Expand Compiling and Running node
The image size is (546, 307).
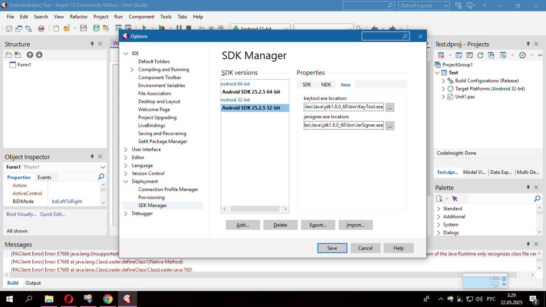132,70
